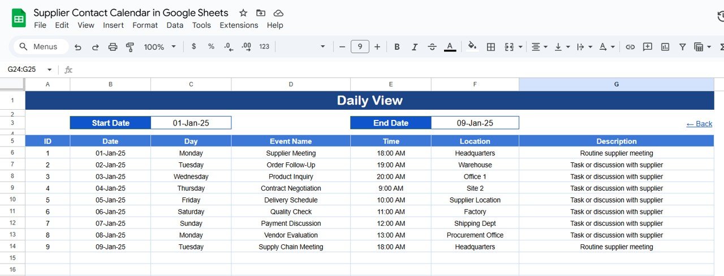Image resolution: width=724 pixels, height=276 pixels.
Task: Insert a comment from the toolbar
Action: [648, 47]
